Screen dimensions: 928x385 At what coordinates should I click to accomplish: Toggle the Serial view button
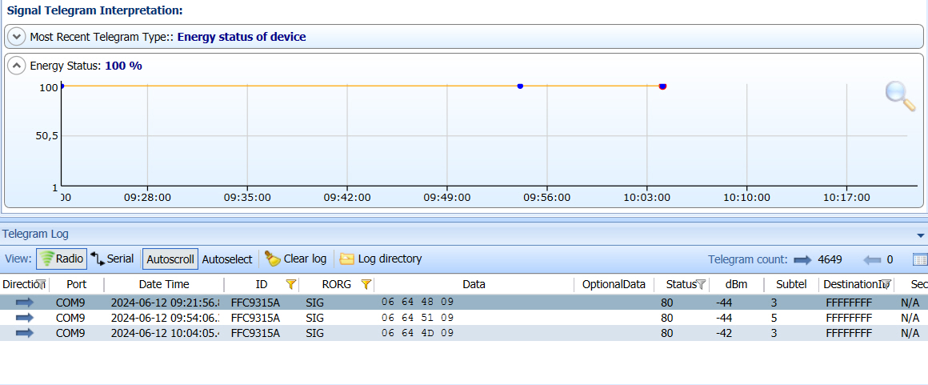(112, 259)
